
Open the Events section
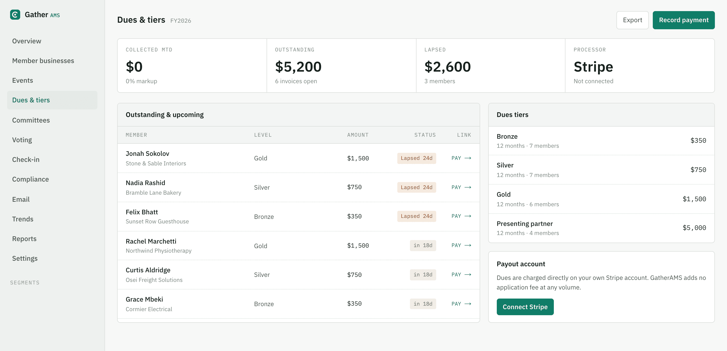coord(52,81)
